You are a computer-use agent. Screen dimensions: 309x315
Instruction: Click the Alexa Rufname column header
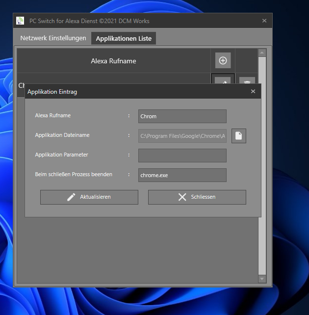point(113,61)
